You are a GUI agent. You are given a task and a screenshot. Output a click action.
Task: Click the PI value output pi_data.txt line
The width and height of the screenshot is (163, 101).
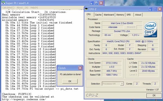point(42,89)
